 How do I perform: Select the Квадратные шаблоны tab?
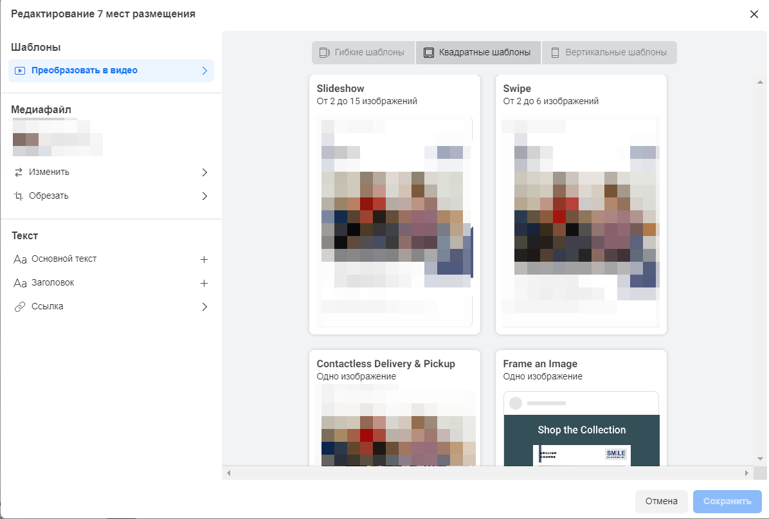[478, 53]
